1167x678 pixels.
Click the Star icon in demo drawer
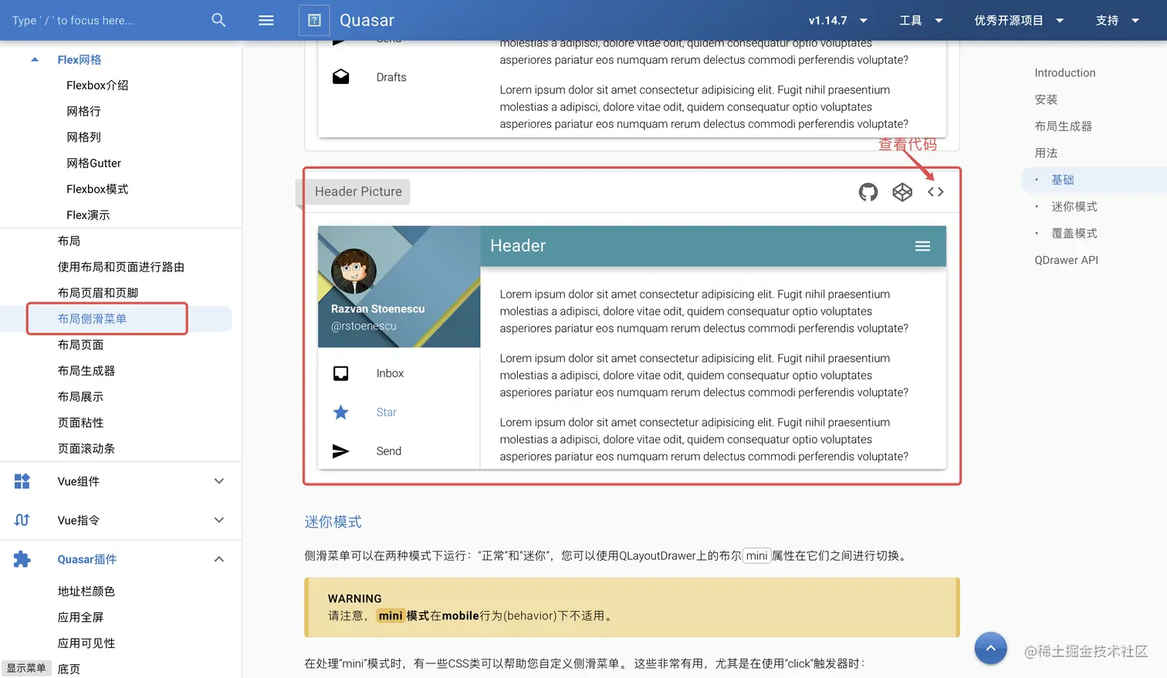click(340, 413)
